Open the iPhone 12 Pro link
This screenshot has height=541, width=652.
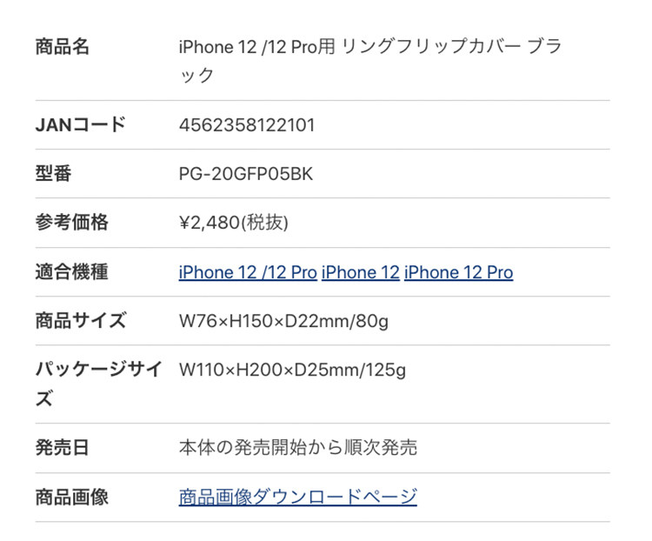pyautogui.click(x=459, y=272)
